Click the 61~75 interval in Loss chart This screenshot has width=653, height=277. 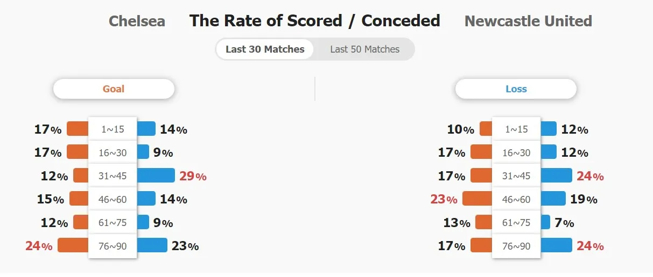pos(516,223)
